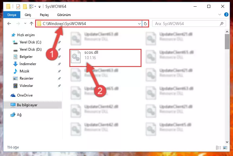Click scrollbar down arrow in file list
Viewport: 233px width, 156px height.
(x=227, y=142)
